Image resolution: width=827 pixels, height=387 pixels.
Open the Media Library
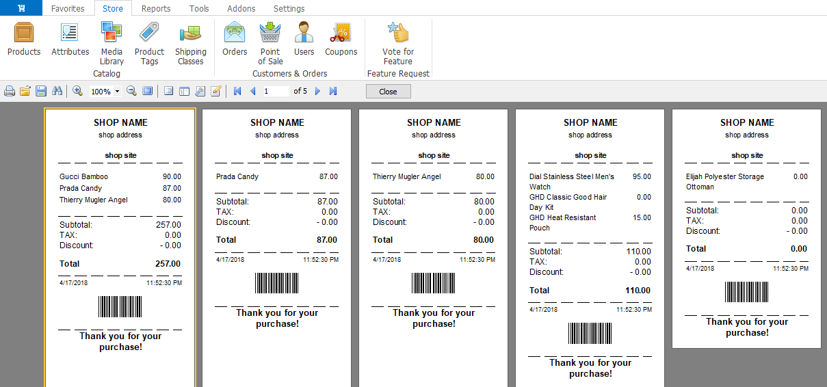111,44
